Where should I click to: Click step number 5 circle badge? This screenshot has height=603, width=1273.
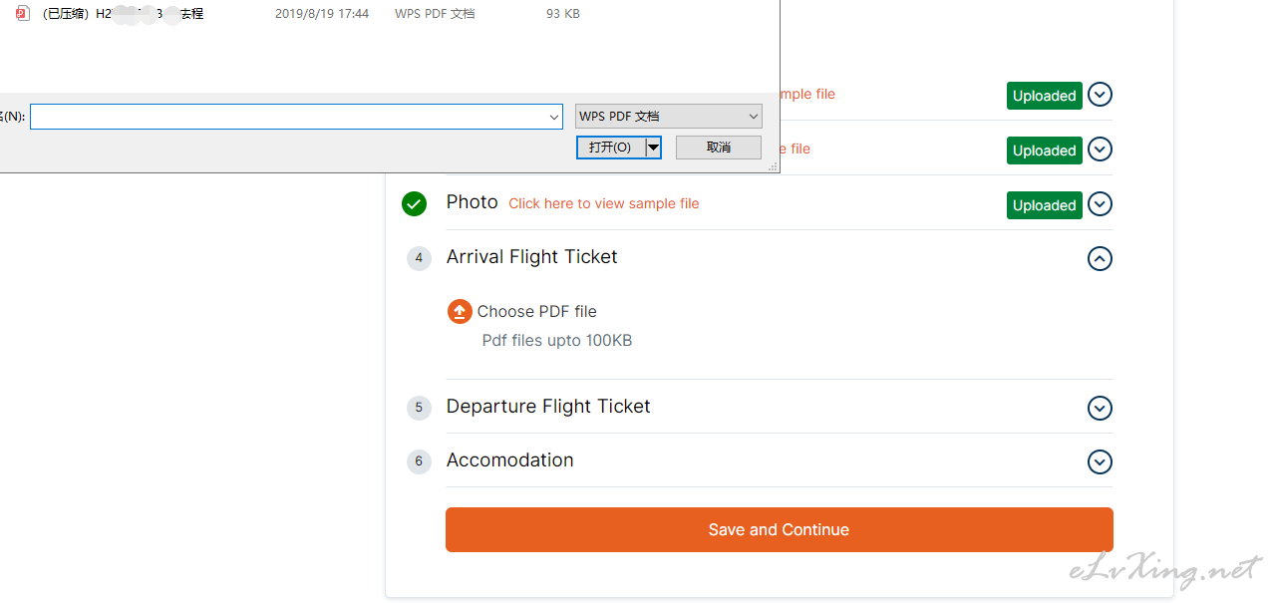coord(419,408)
